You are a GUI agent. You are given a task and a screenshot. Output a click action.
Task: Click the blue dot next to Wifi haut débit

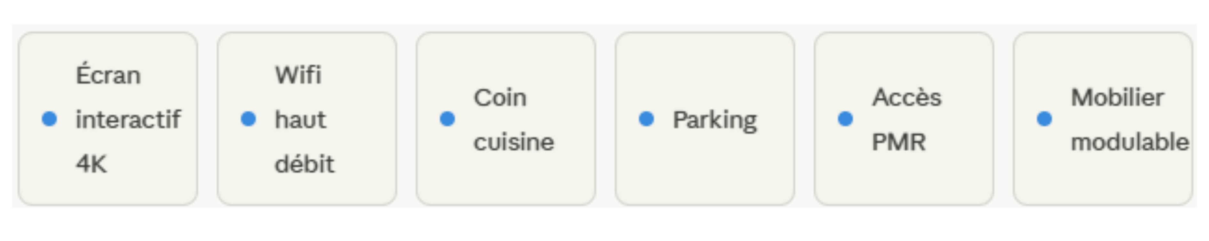pyautogui.click(x=248, y=119)
